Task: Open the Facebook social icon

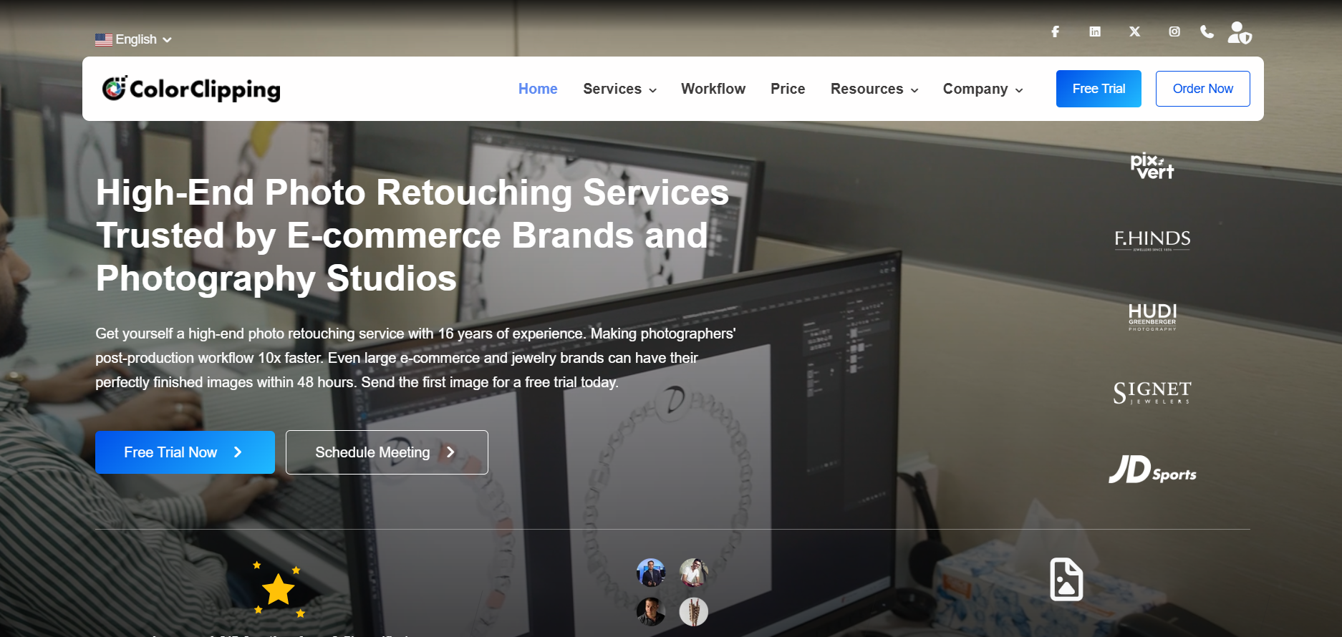Action: tap(1055, 31)
